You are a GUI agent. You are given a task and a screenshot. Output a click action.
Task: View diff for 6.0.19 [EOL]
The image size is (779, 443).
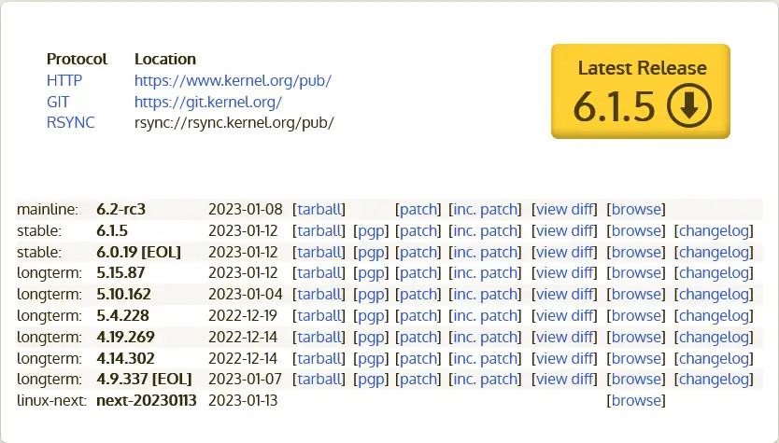(x=564, y=252)
